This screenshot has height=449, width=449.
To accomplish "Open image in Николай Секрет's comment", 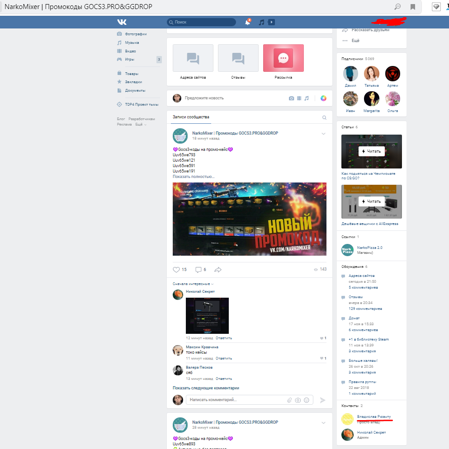I will click(207, 316).
